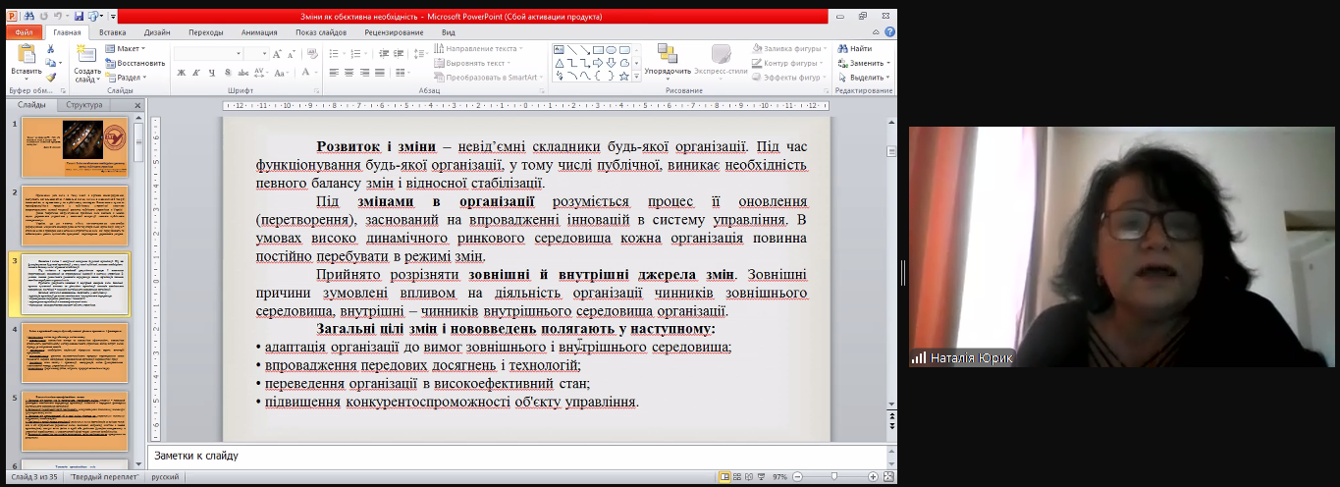Select slide 1 thumbnail
The width and height of the screenshot is (1340, 487).
(76, 148)
